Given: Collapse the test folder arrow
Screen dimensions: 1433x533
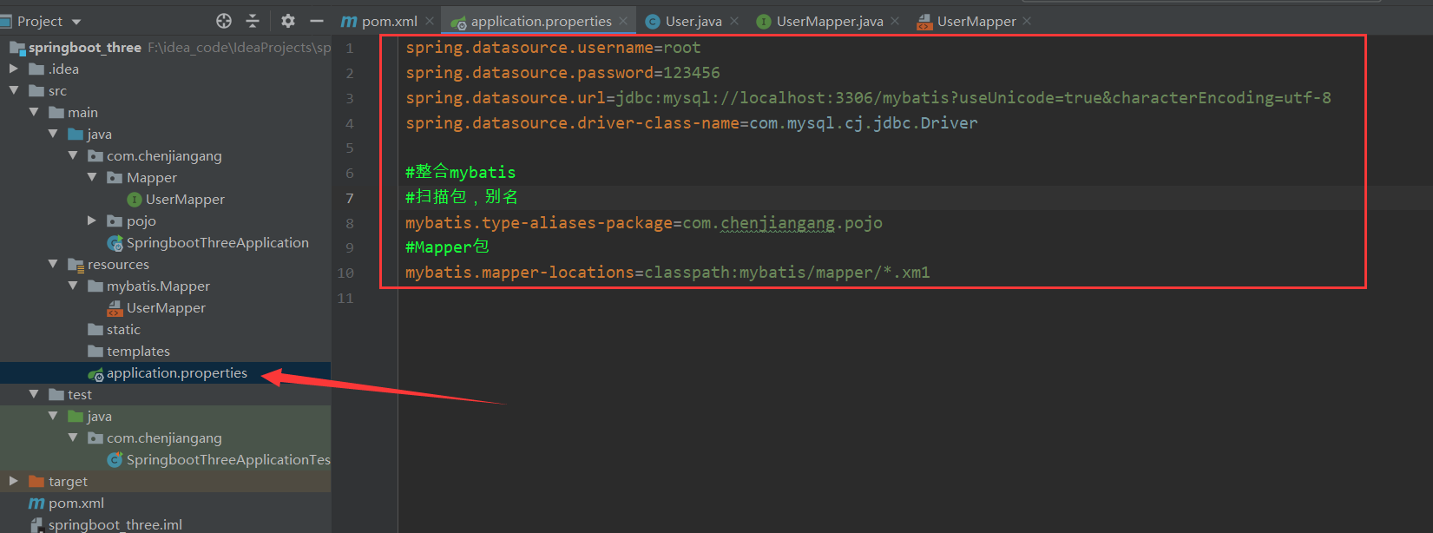Looking at the screenshot, I should point(34,394).
